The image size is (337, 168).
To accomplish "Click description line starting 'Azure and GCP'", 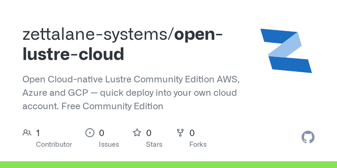I will click(x=130, y=93).
